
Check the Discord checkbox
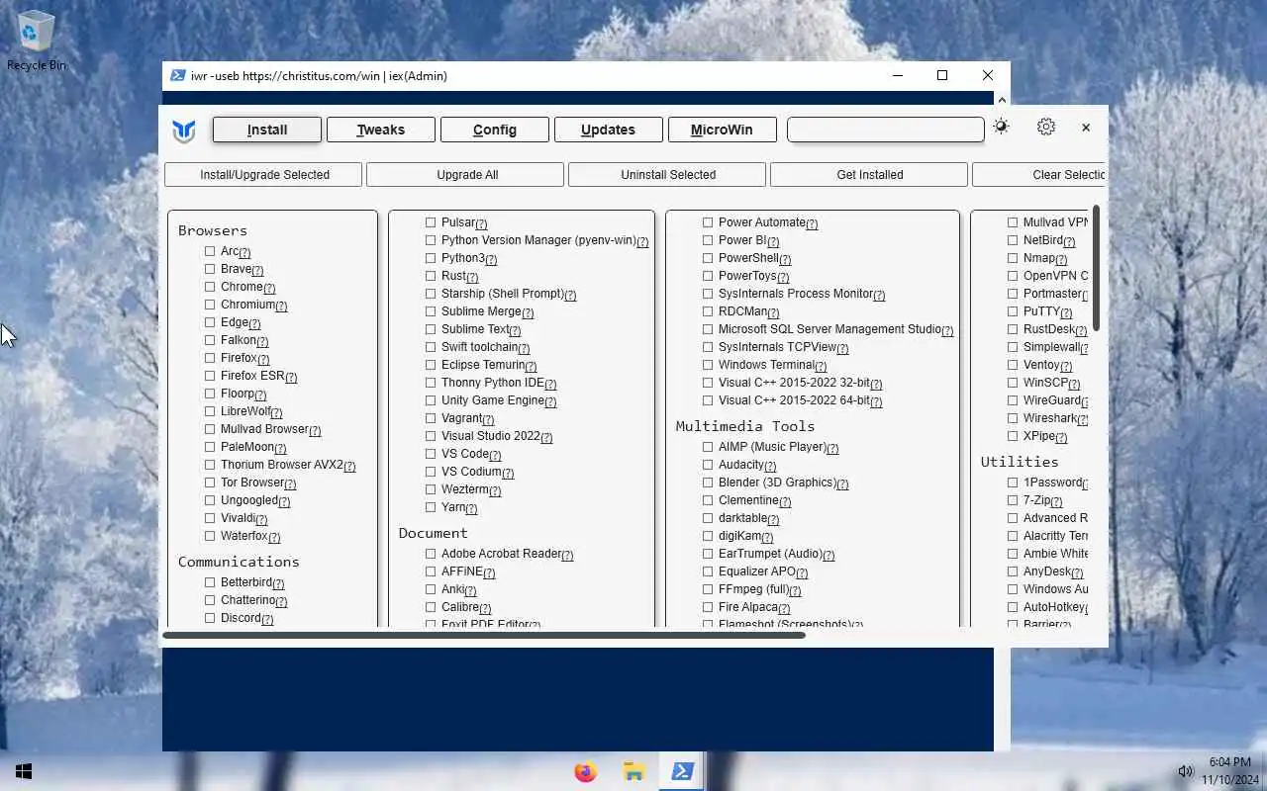point(210,618)
